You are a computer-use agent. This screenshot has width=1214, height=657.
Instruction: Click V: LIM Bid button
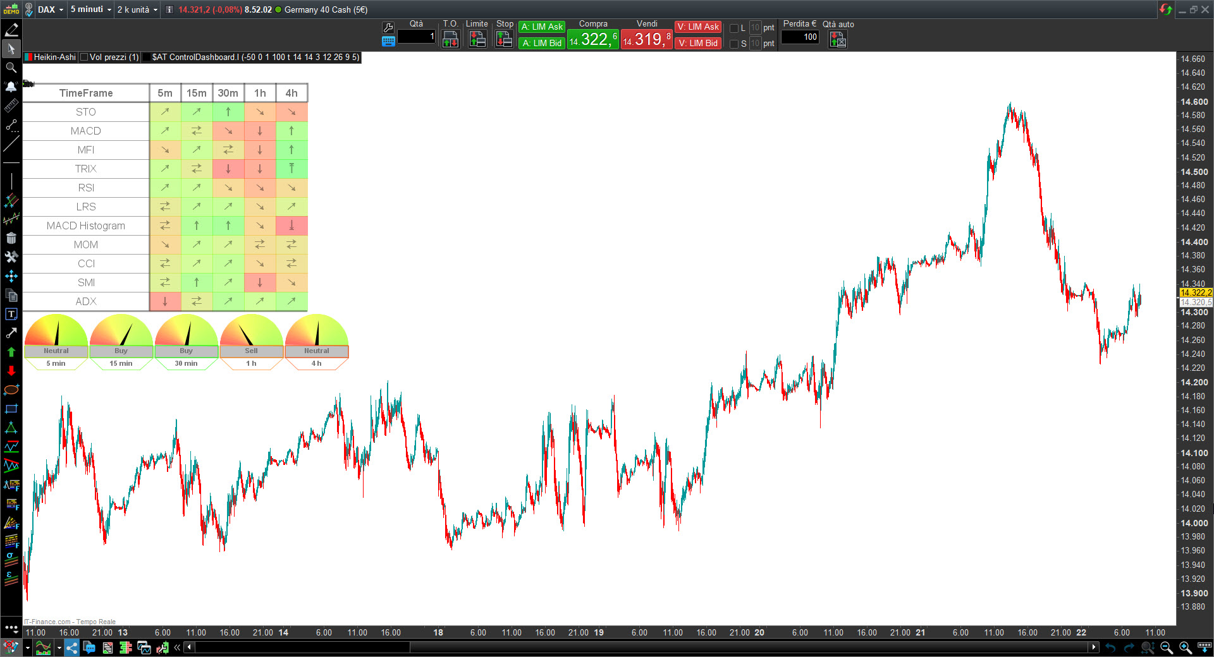pos(698,43)
